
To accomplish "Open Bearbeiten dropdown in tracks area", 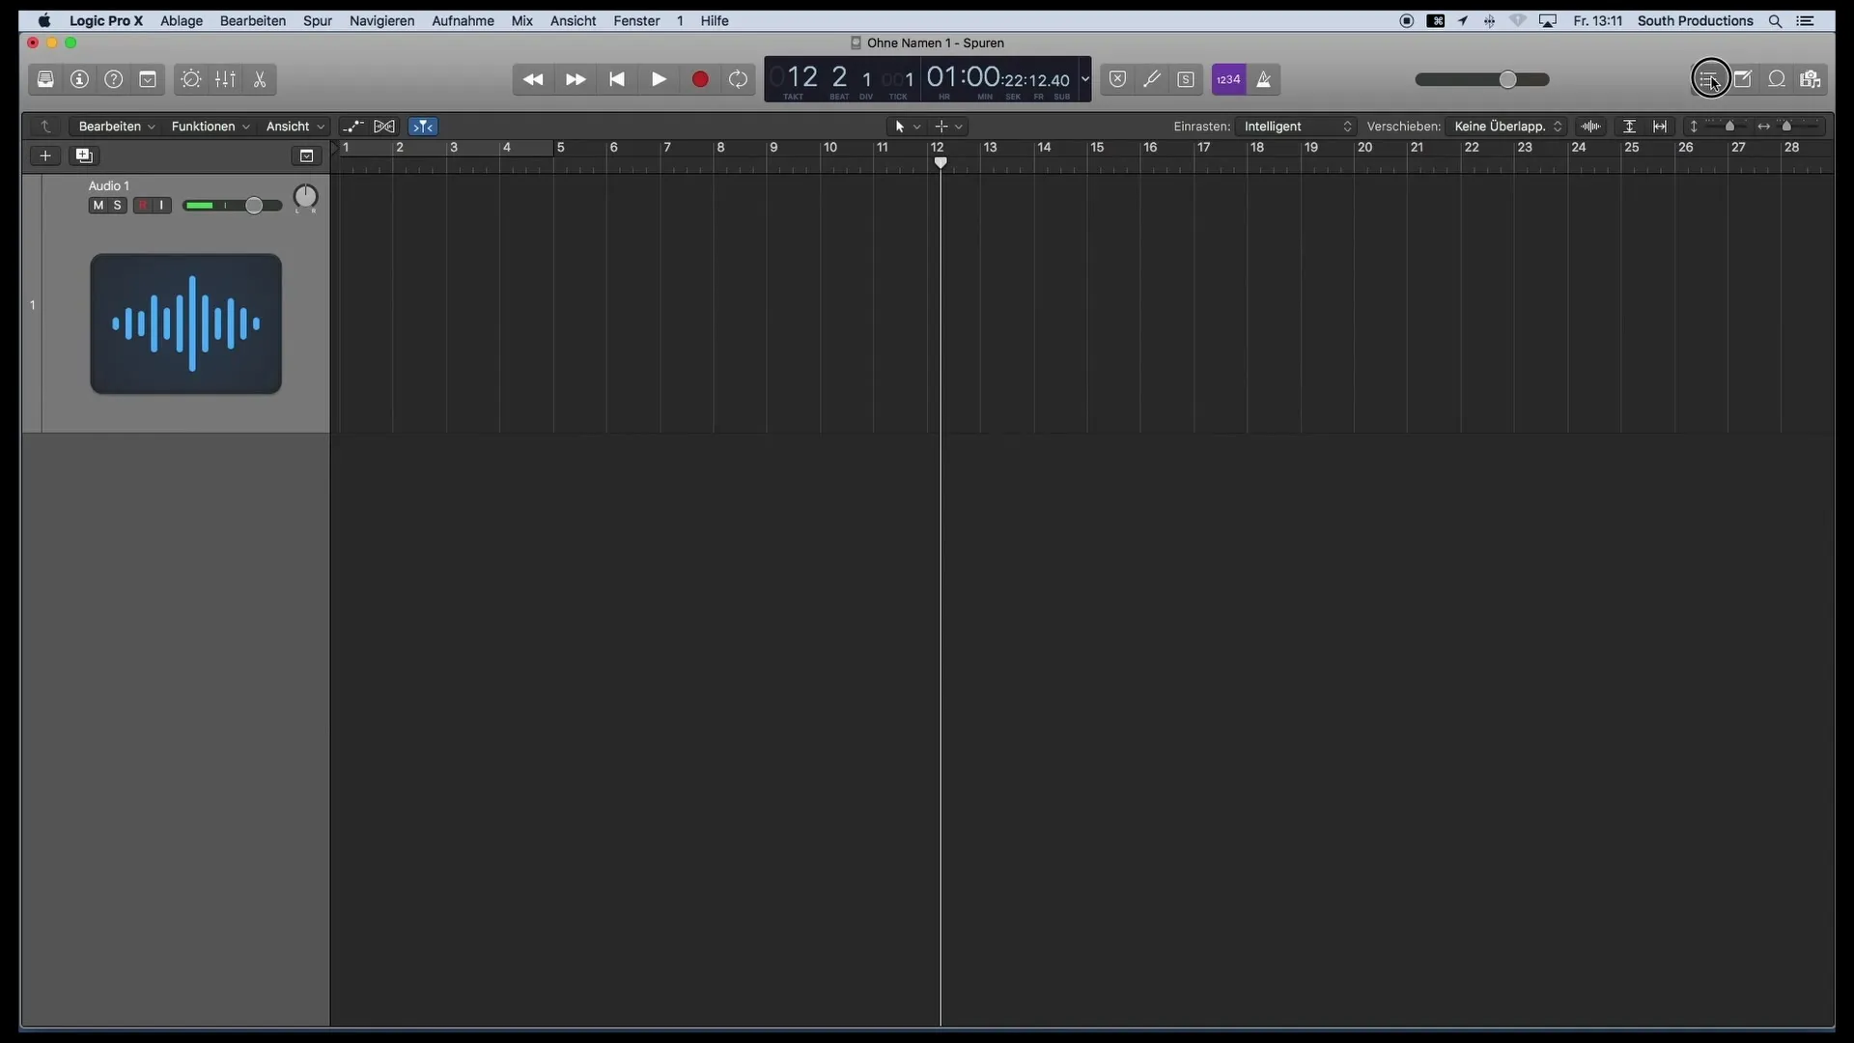I will click(x=117, y=127).
